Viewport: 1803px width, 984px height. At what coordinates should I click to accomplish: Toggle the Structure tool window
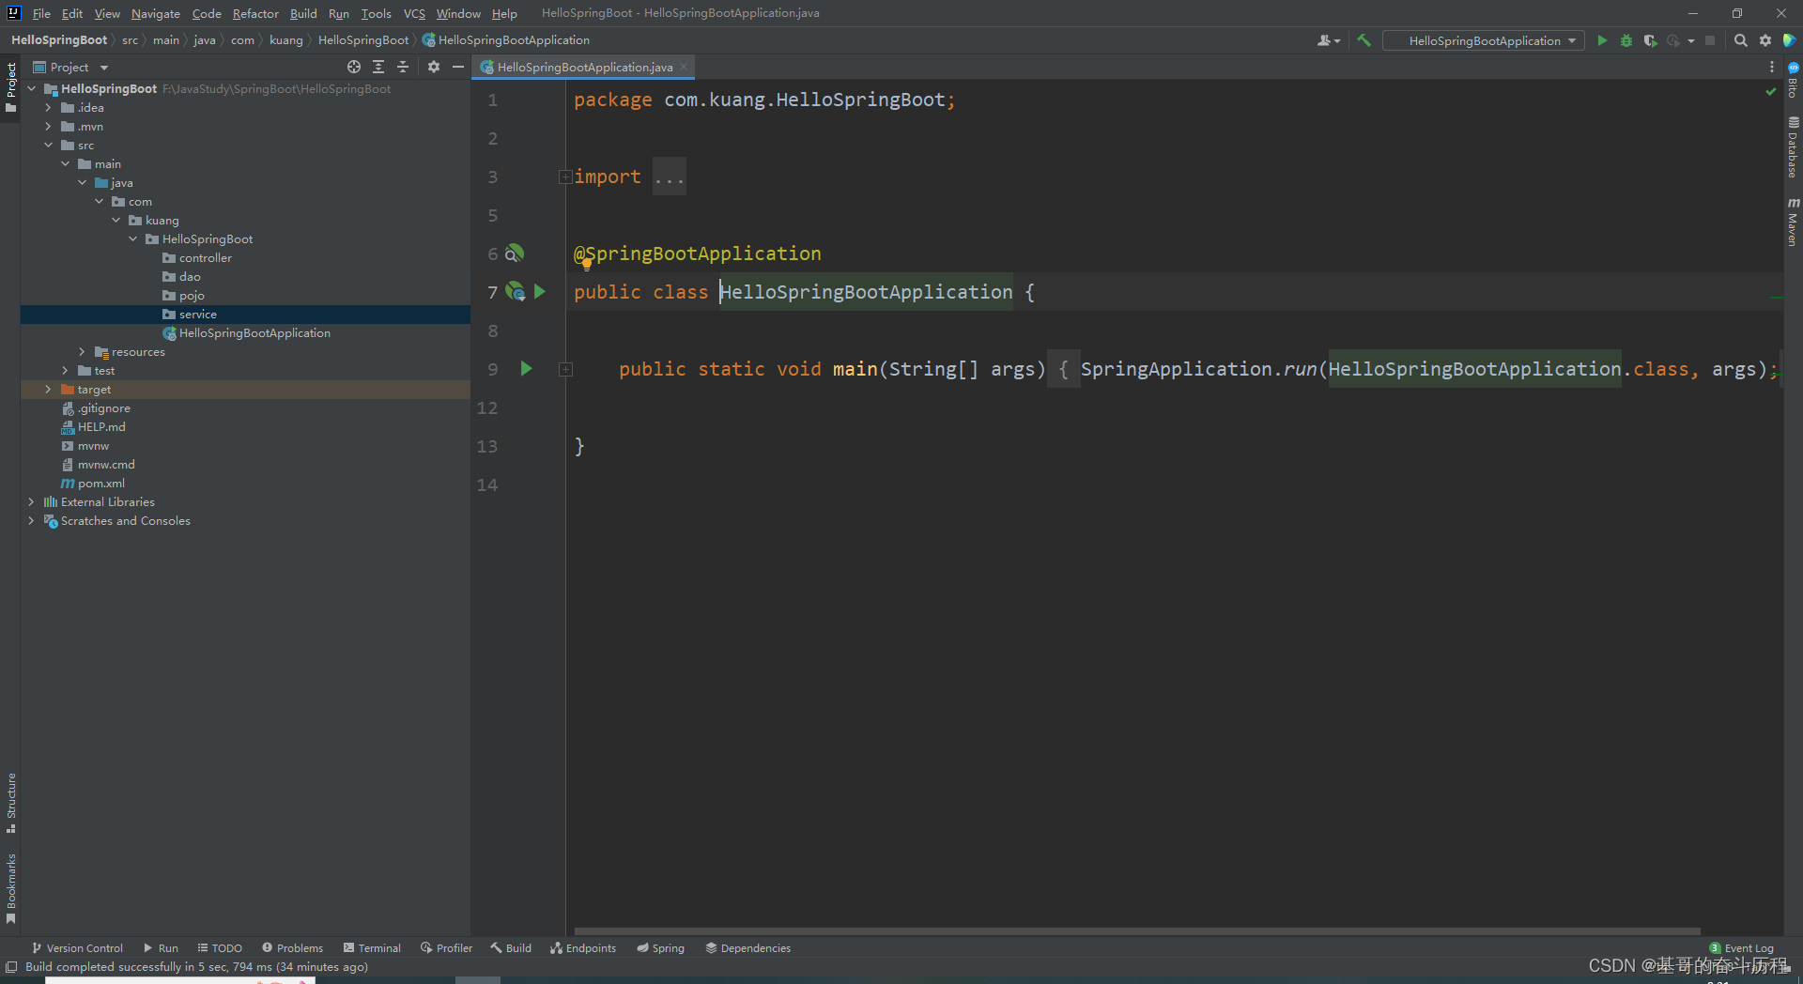tap(10, 803)
